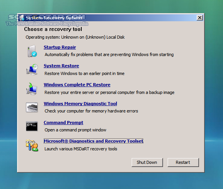Click 'Restore Windows to an earlier point in time' text

click(x=84, y=73)
